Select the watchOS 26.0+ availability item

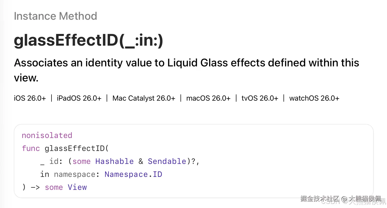point(314,98)
